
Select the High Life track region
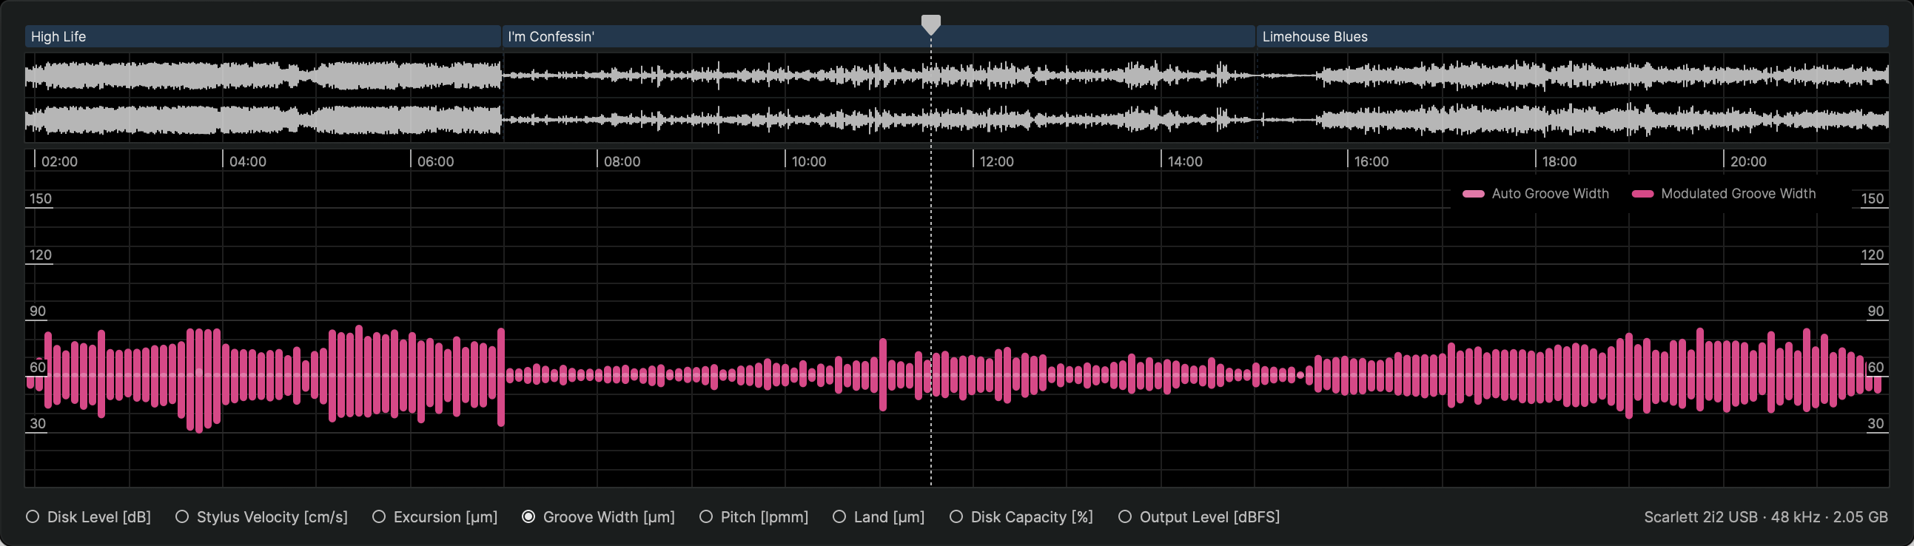(262, 36)
